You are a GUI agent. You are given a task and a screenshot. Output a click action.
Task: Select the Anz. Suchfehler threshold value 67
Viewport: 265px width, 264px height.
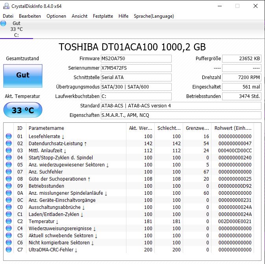[x=206, y=172]
